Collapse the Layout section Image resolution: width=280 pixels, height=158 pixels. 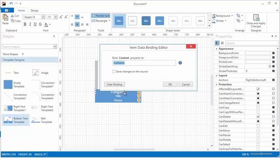pyautogui.click(x=217, y=75)
